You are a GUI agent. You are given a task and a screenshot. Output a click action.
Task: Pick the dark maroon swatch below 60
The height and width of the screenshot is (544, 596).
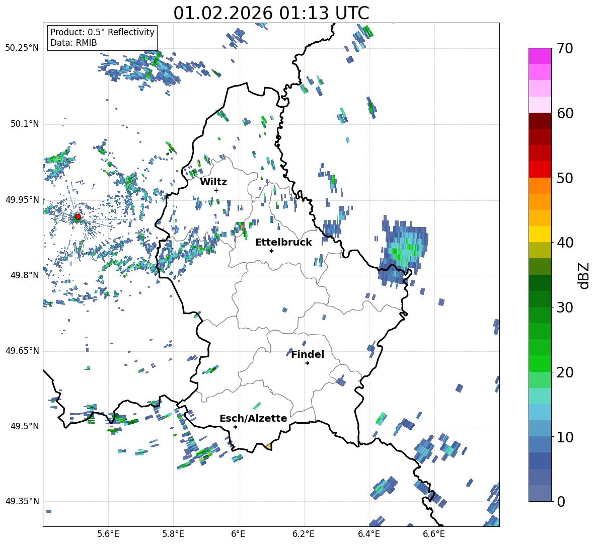[x=540, y=121]
